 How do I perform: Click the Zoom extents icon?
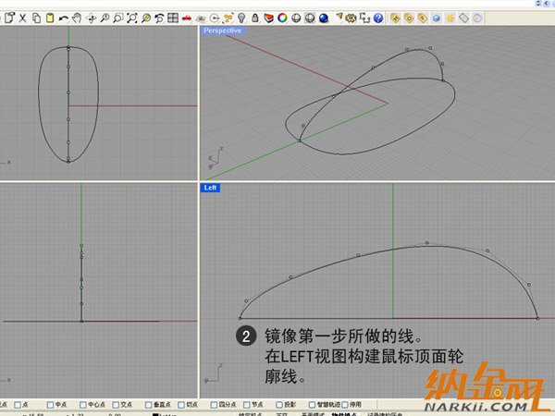132,18
